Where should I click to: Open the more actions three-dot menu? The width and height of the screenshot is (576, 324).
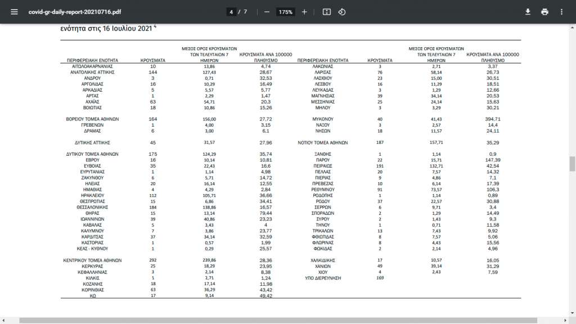[x=561, y=12]
